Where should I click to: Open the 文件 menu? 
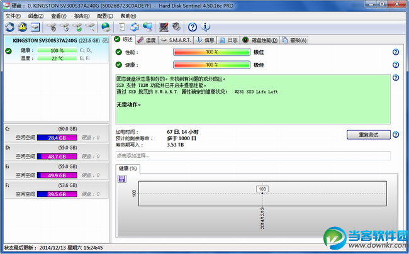coord(13,16)
